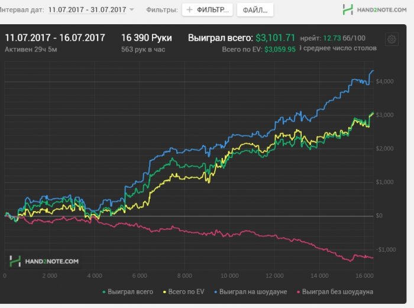414x308 pixels.
Task: Click the 16 000 x-axis label
Action: point(364,276)
